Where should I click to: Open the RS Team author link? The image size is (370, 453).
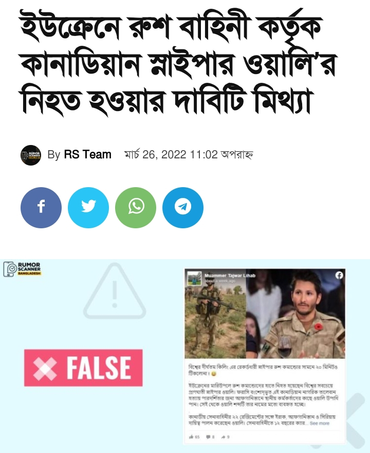click(x=87, y=155)
